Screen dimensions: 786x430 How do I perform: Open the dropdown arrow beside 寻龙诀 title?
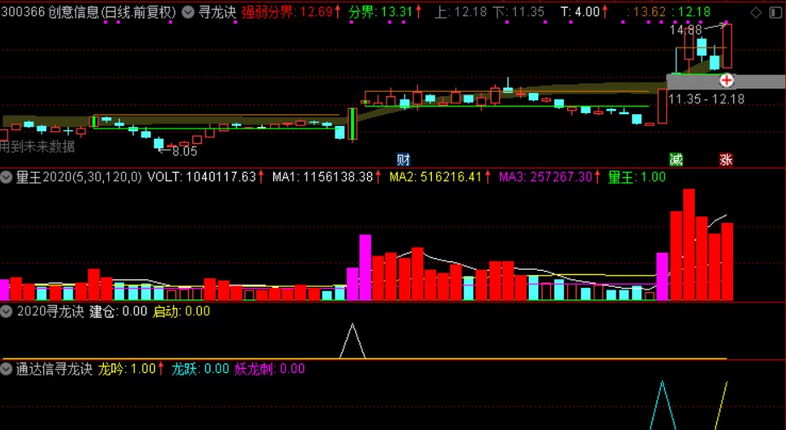pos(188,12)
